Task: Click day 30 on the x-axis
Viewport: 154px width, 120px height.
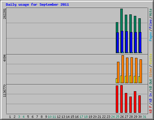Action: [x=140, y=117]
